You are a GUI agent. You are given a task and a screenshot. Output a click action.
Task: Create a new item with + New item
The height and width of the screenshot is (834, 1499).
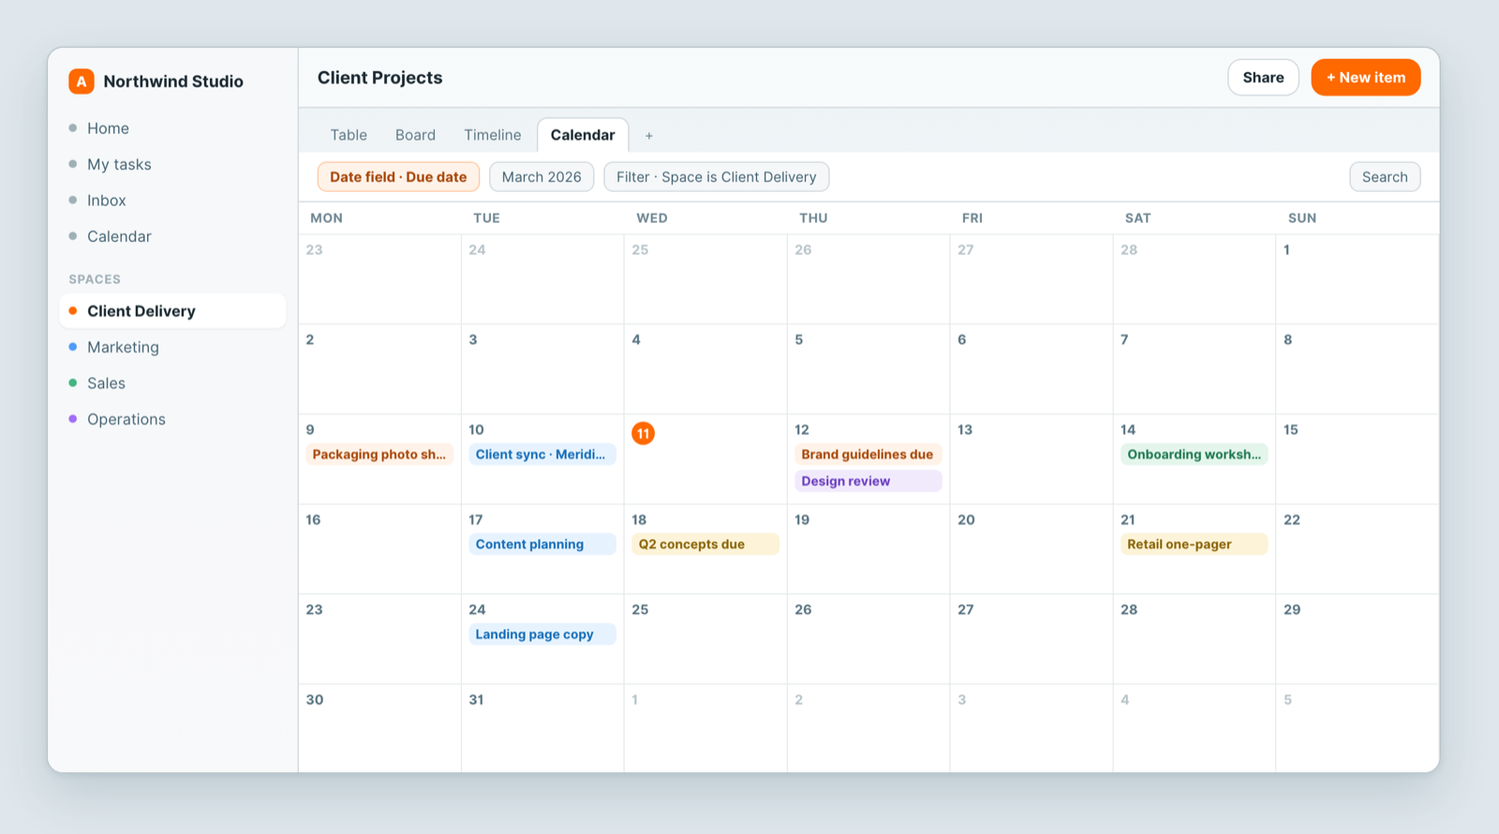coord(1366,78)
